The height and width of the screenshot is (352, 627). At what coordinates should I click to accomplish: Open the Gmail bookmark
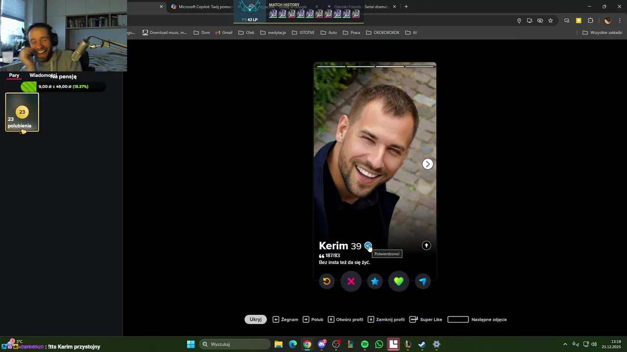(x=224, y=33)
